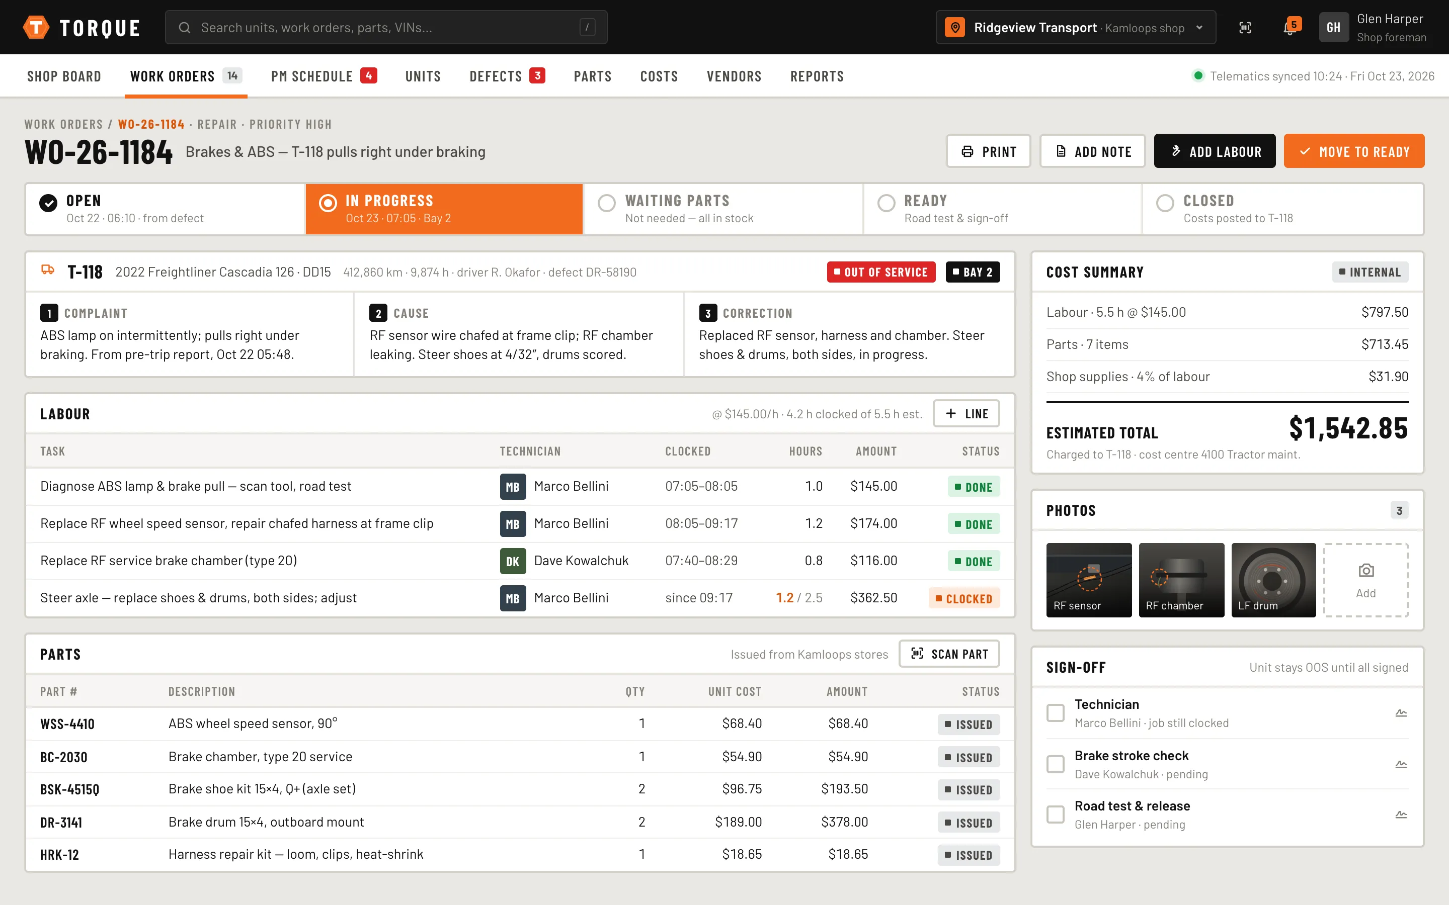
Task: Click signature icon for Technician sign-off
Action: pos(1401,713)
